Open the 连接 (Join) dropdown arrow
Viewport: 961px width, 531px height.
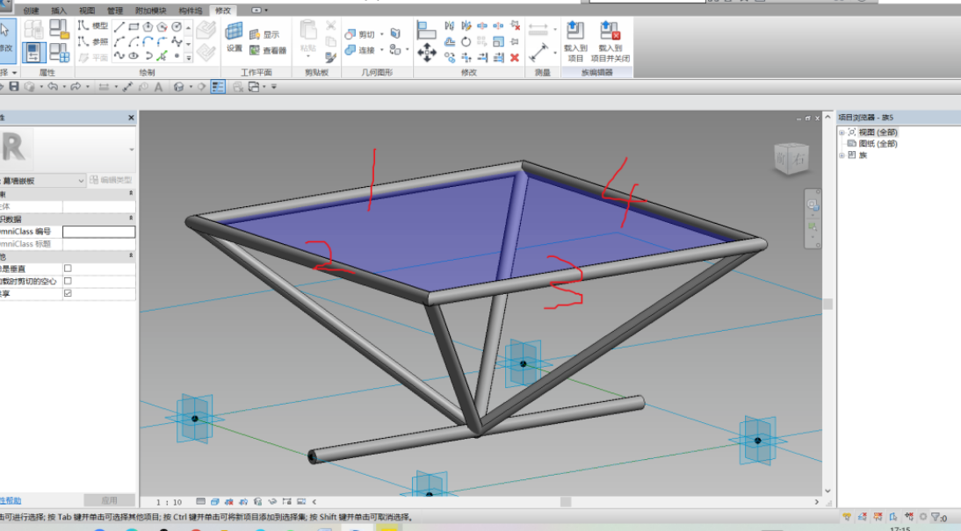point(382,50)
